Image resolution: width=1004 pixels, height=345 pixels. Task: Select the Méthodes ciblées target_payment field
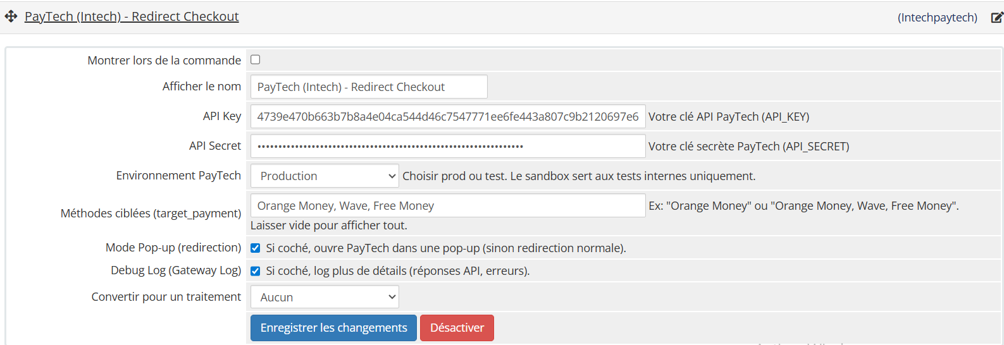coord(448,206)
